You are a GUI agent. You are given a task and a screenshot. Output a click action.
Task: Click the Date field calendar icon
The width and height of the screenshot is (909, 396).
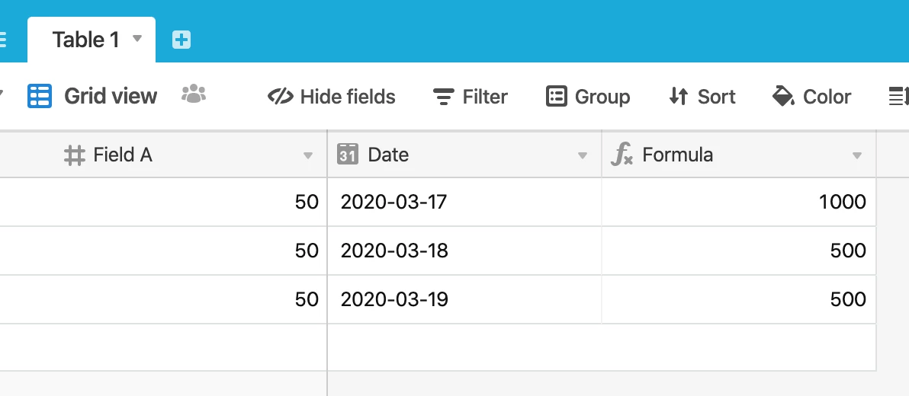347,155
